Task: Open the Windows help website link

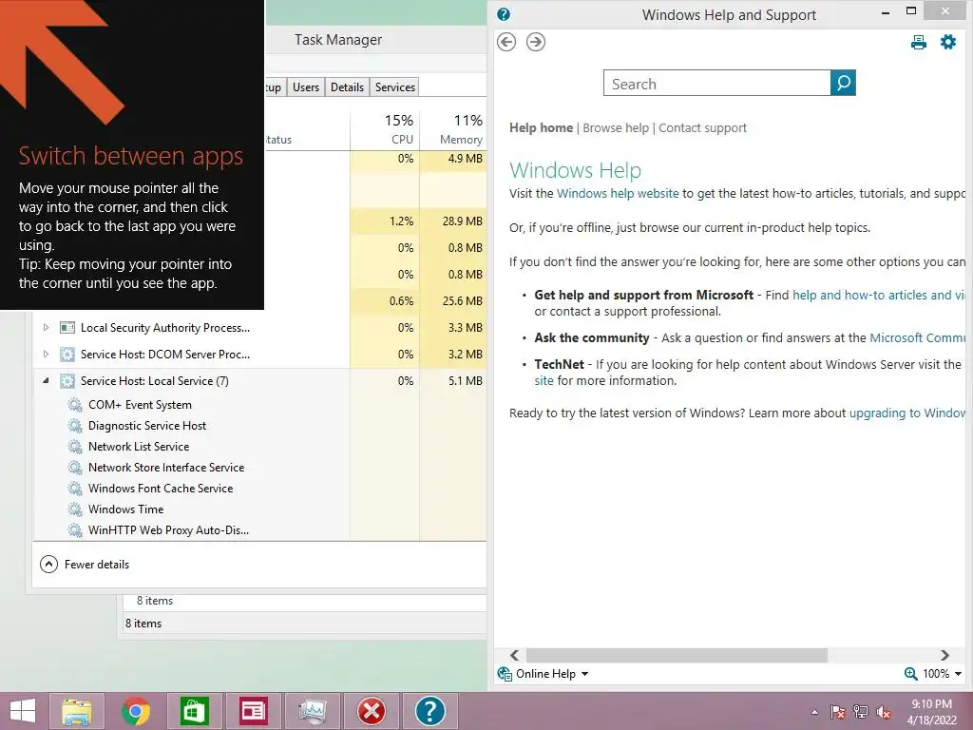Action: click(x=618, y=194)
